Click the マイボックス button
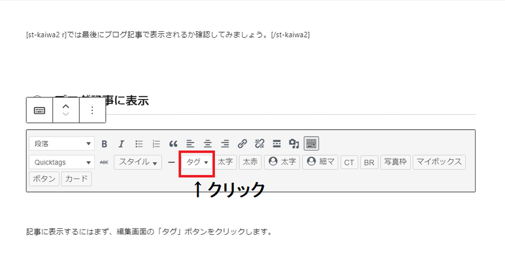 (x=439, y=162)
